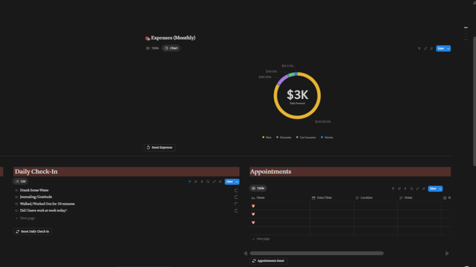Expand New dropdown arrow in Appointments

(440, 189)
